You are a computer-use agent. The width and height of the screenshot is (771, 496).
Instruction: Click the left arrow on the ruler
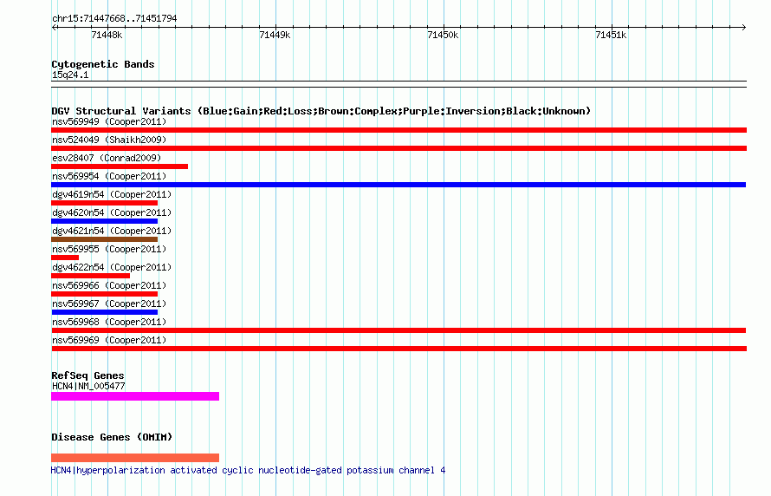coord(54,28)
